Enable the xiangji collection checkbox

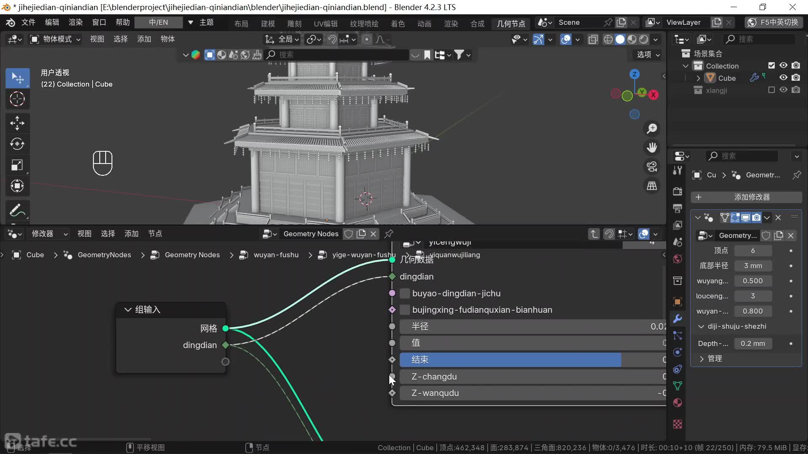(x=771, y=90)
